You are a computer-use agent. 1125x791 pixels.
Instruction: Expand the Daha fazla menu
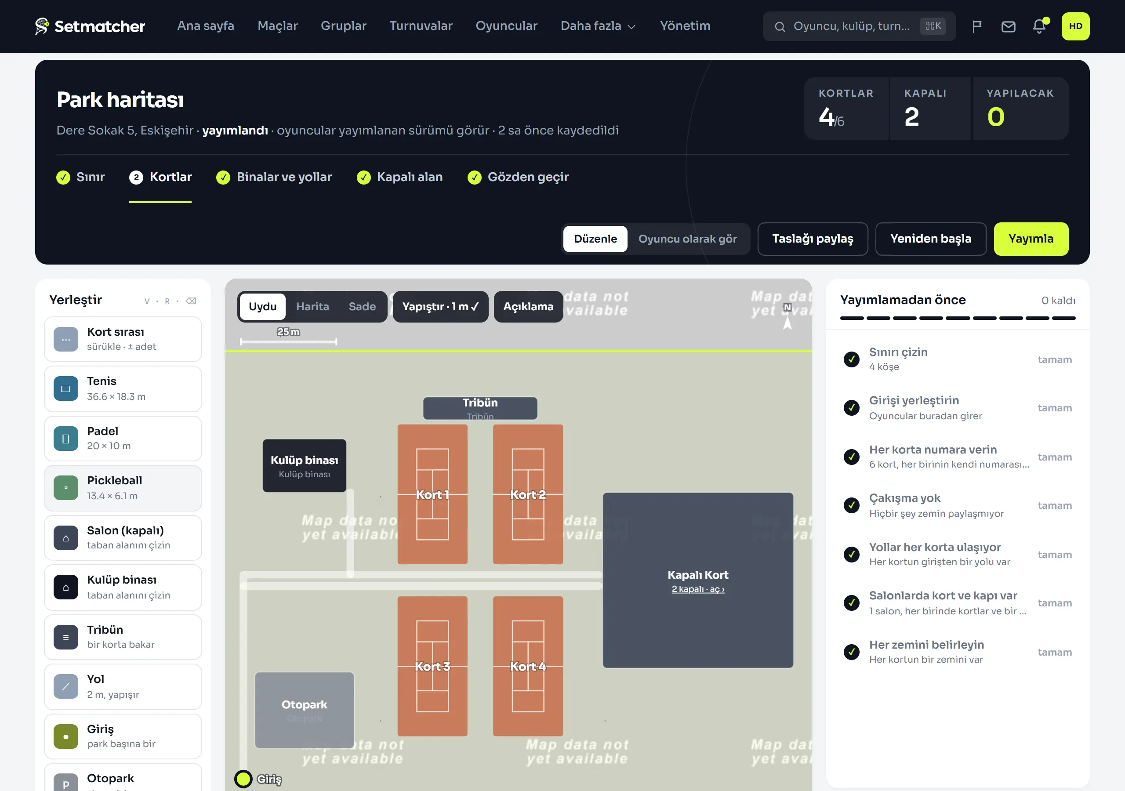[598, 26]
